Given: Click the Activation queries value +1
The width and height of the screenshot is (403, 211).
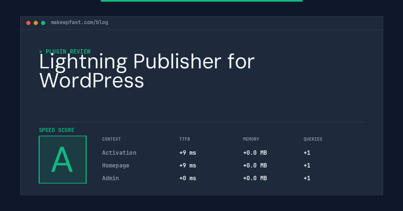Looking at the screenshot, I should coord(307,153).
